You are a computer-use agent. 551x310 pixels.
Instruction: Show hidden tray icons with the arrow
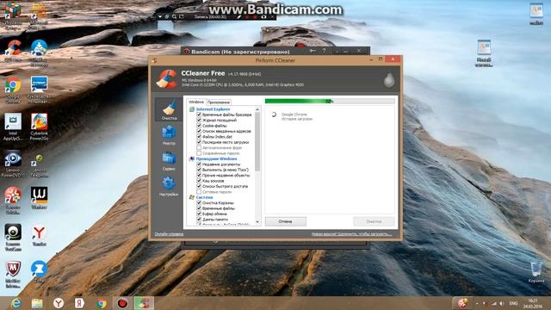point(477,303)
